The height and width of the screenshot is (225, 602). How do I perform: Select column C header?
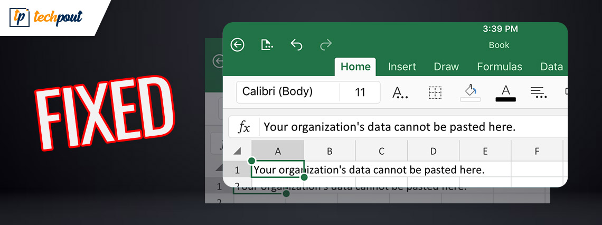click(x=381, y=151)
